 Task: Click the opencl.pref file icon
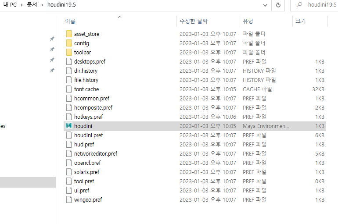pos(69,163)
